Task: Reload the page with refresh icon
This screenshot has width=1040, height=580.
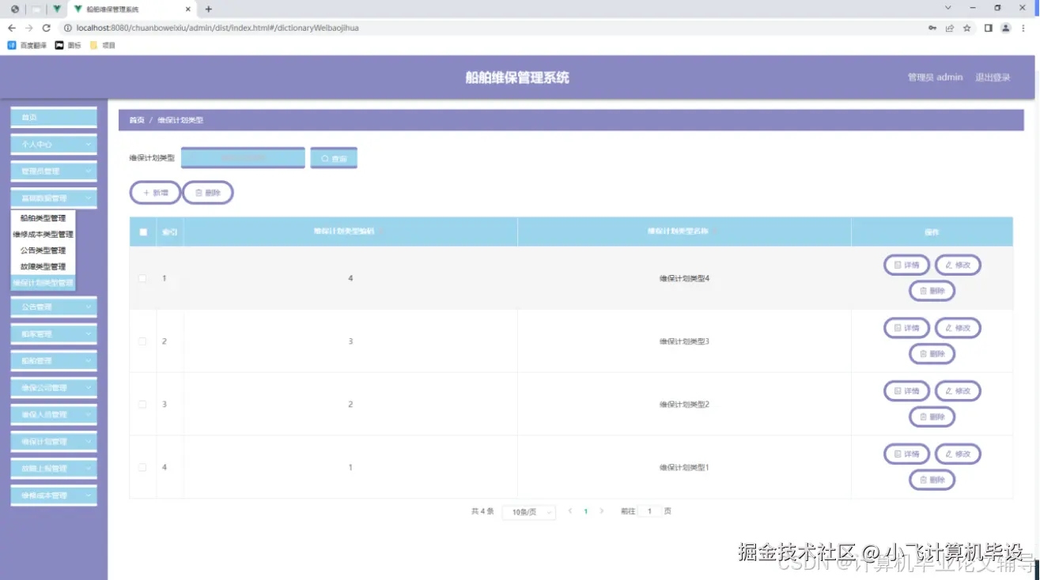Action: [46, 28]
